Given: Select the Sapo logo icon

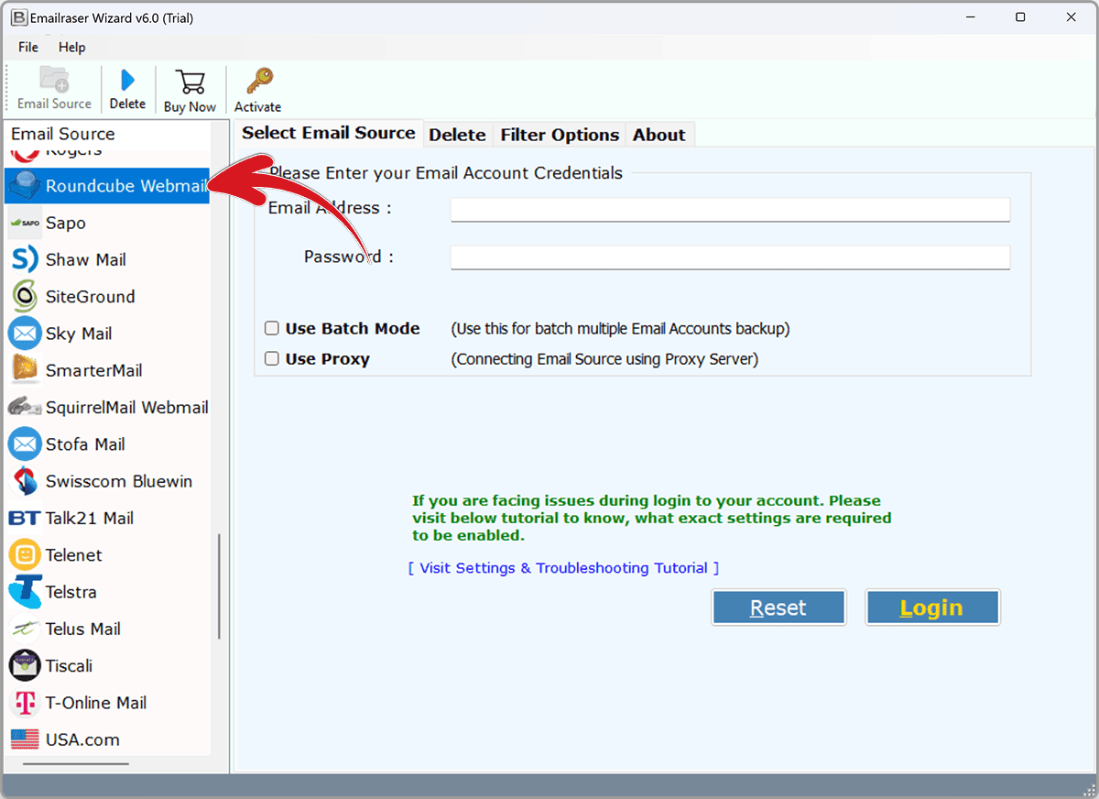Looking at the screenshot, I should (x=25, y=223).
